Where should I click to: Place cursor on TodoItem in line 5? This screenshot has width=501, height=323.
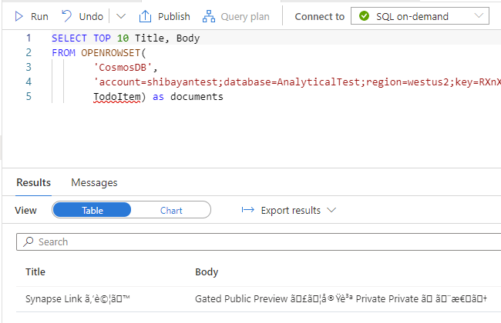click(x=117, y=97)
